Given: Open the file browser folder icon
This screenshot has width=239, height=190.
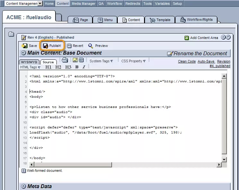Looking at the screenshot, I should tap(65, 60).
